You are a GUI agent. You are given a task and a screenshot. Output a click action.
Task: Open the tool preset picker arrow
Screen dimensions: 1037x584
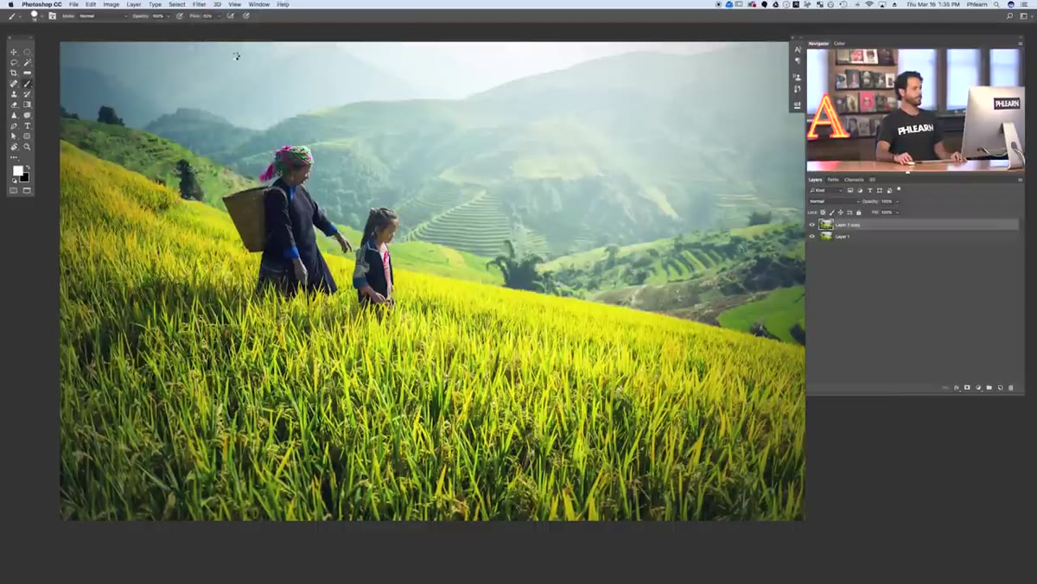[21, 16]
